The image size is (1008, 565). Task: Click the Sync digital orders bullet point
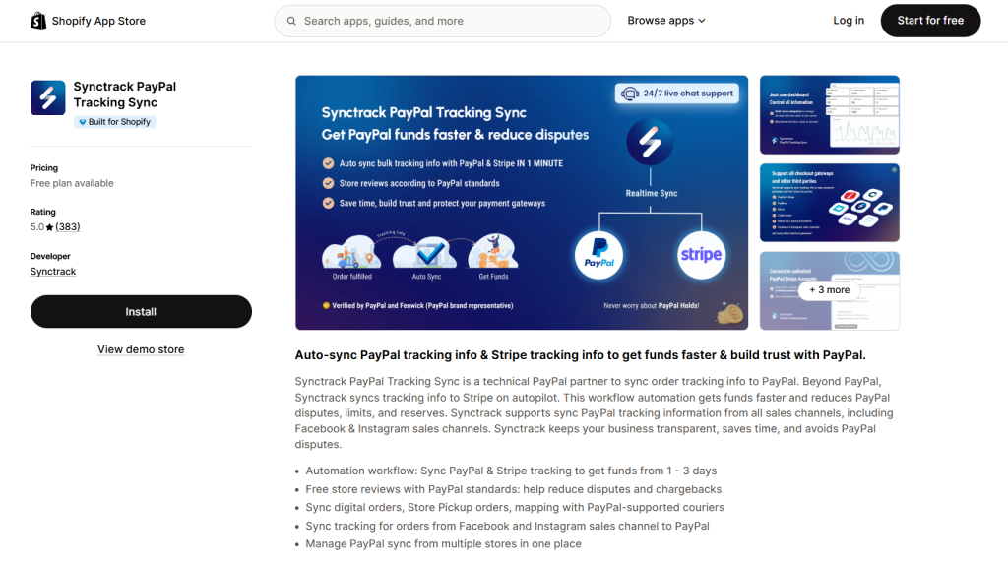[515, 508]
